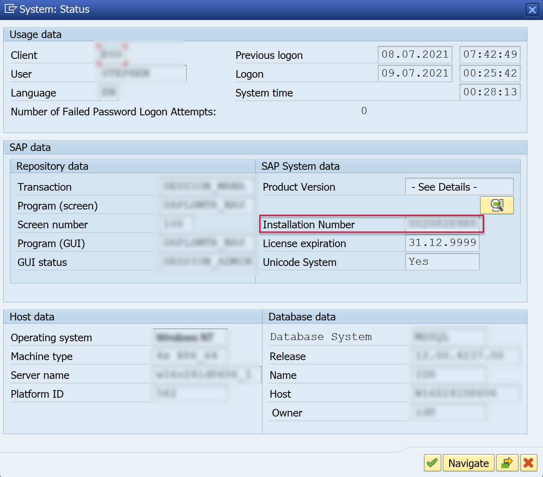The height and width of the screenshot is (477, 543).
Task: Click the Logon date 09.07.2021 field
Action: click(415, 73)
